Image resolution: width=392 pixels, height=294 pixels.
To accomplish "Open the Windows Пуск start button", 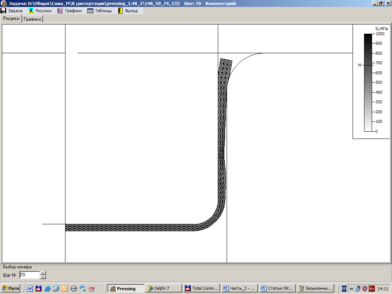I will tap(10, 288).
